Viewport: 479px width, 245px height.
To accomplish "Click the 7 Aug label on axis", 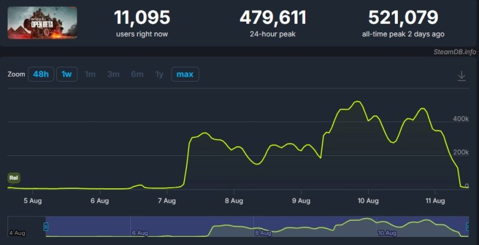I will coord(167,201).
